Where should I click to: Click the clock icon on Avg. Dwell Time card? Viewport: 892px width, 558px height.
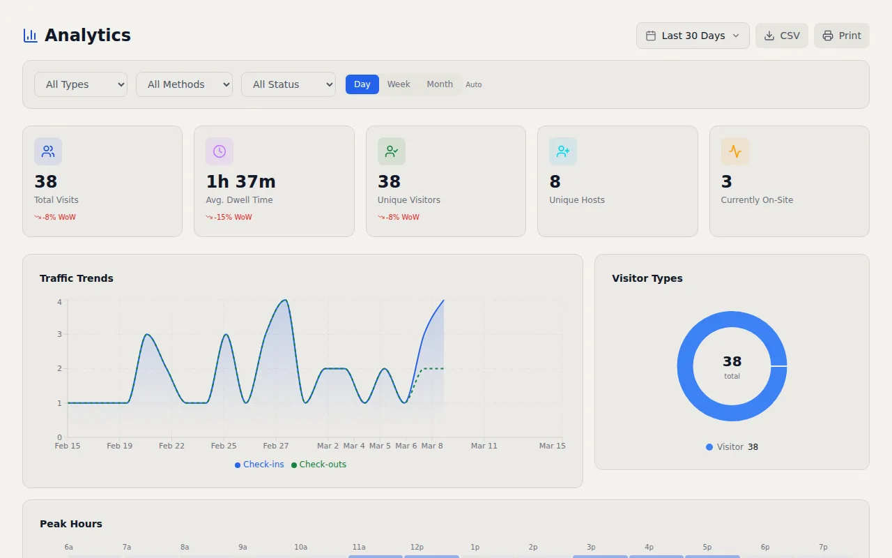tap(219, 151)
